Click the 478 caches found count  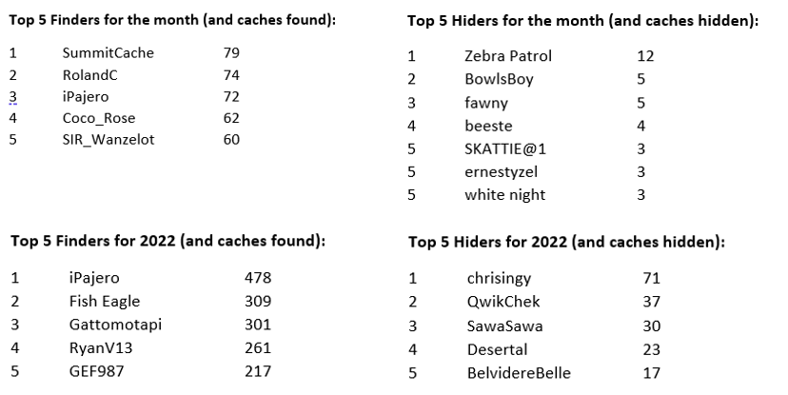tap(258, 278)
